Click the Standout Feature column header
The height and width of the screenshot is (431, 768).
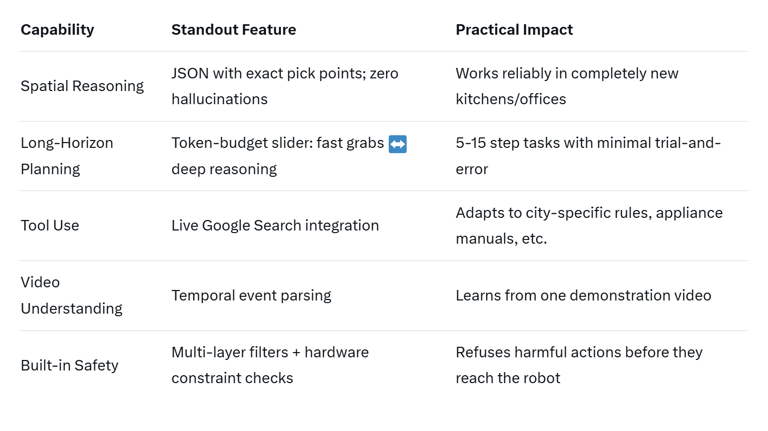(233, 30)
